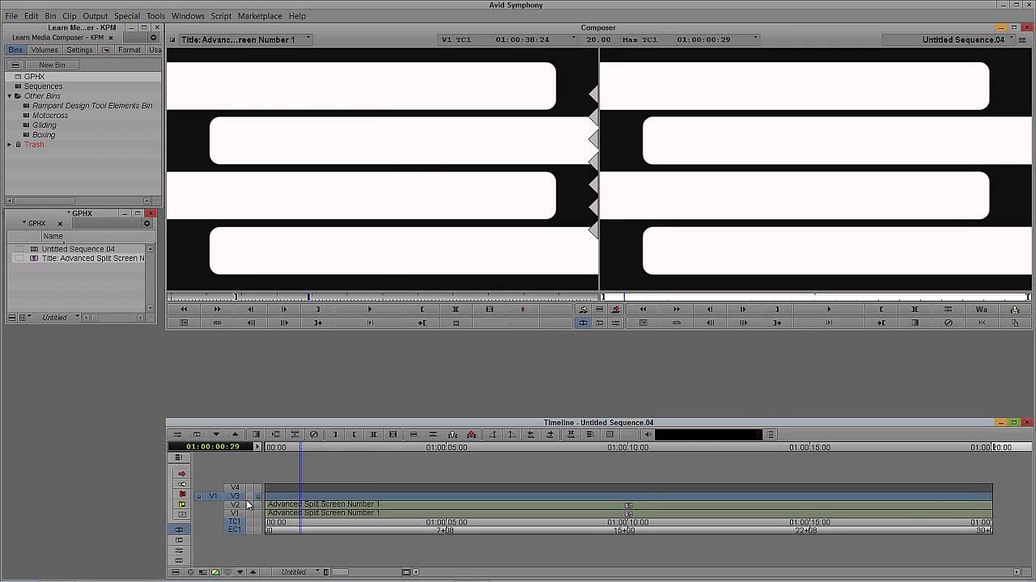The height and width of the screenshot is (582, 1036).
Task: Click Mark Clip under the source monitor
Action: [x=456, y=309]
